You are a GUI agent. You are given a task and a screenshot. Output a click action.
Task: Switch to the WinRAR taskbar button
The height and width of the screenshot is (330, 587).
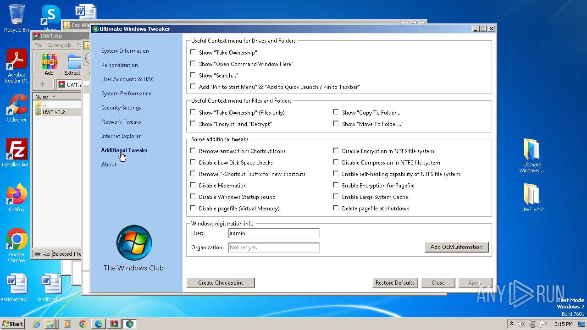(114, 324)
